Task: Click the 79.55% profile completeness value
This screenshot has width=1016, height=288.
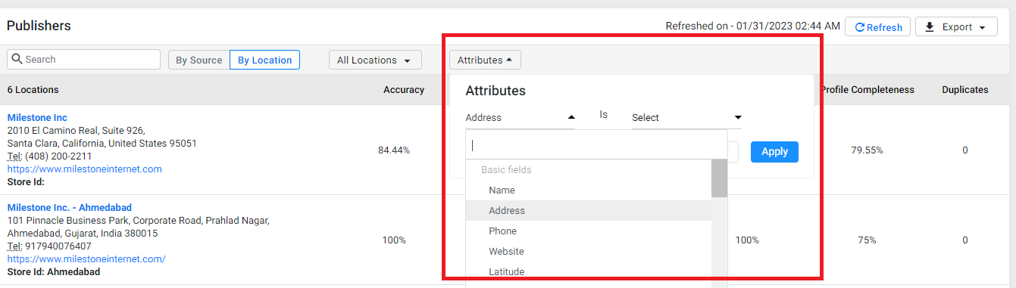Action: click(867, 150)
